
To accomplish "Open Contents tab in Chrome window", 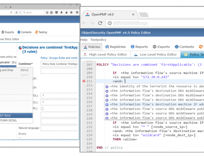I will 184,47.
